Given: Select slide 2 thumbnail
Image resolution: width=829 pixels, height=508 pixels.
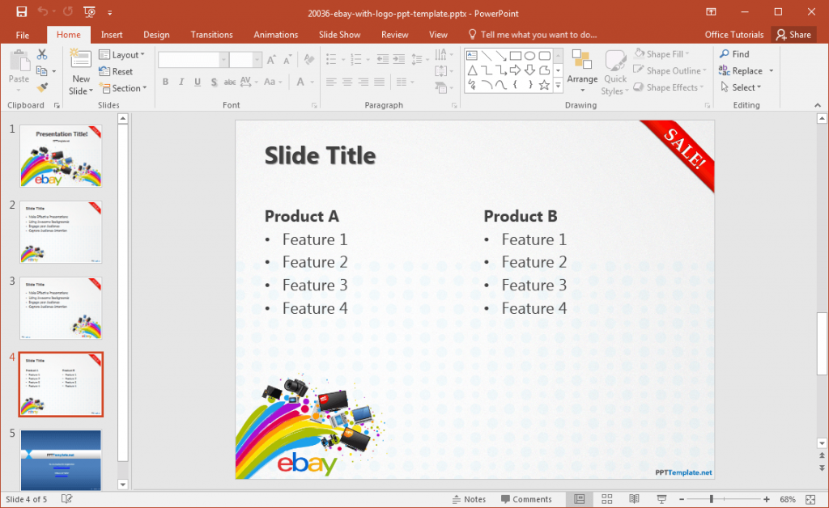Looking at the screenshot, I should coord(61,232).
